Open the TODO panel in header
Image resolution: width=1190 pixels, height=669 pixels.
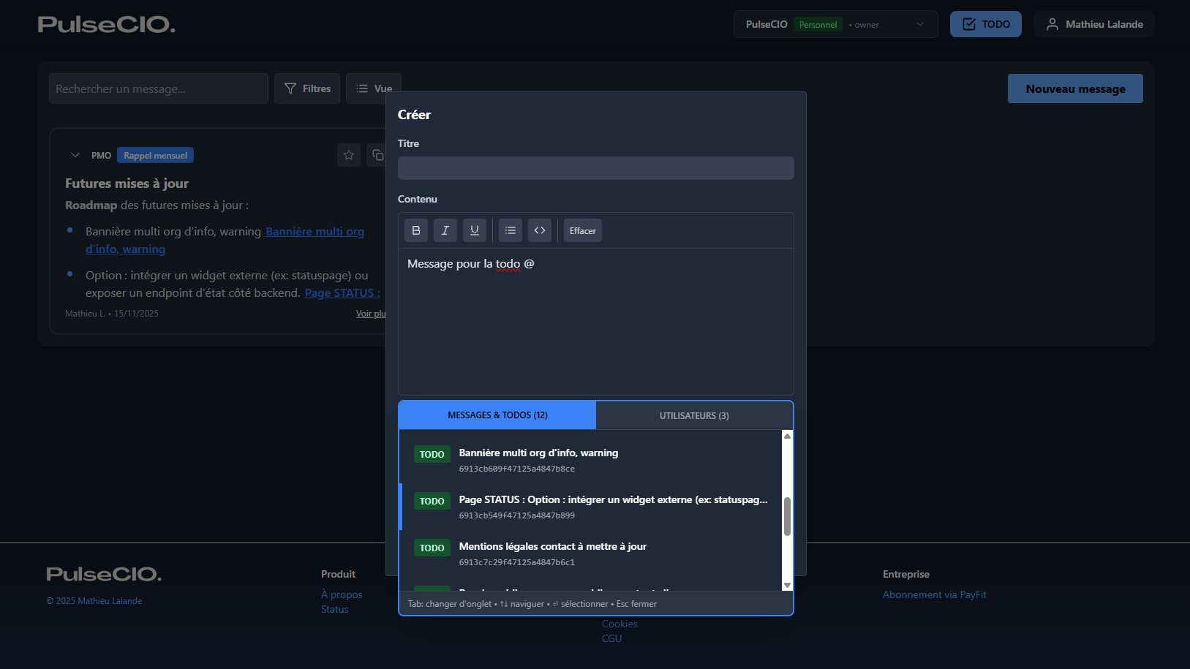[985, 24]
